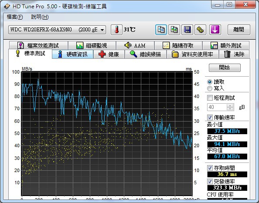
Task: Select the 讀取 read radio button
Action: pos(210,82)
